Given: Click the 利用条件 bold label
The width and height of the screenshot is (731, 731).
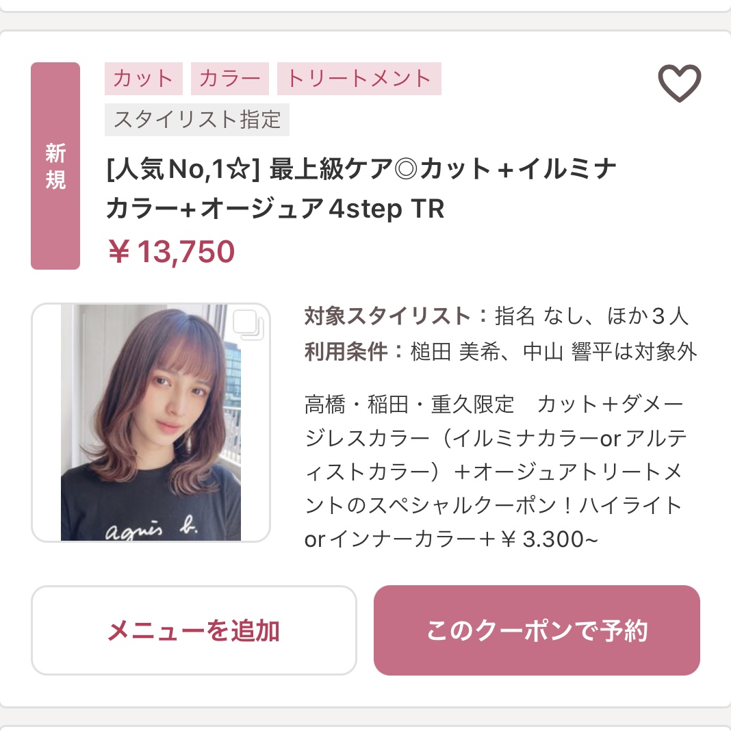Looking at the screenshot, I should 355,352.
